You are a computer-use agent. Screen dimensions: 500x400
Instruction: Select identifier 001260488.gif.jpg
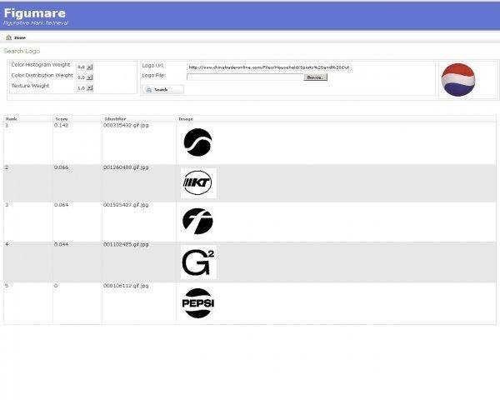click(126, 167)
